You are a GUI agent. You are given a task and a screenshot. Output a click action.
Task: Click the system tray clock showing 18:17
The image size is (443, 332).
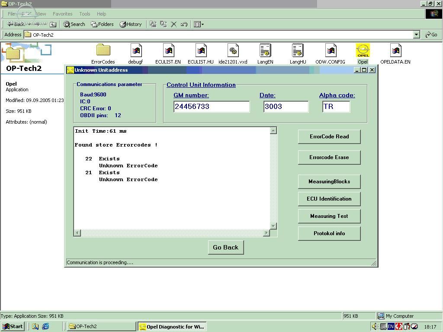click(430, 327)
